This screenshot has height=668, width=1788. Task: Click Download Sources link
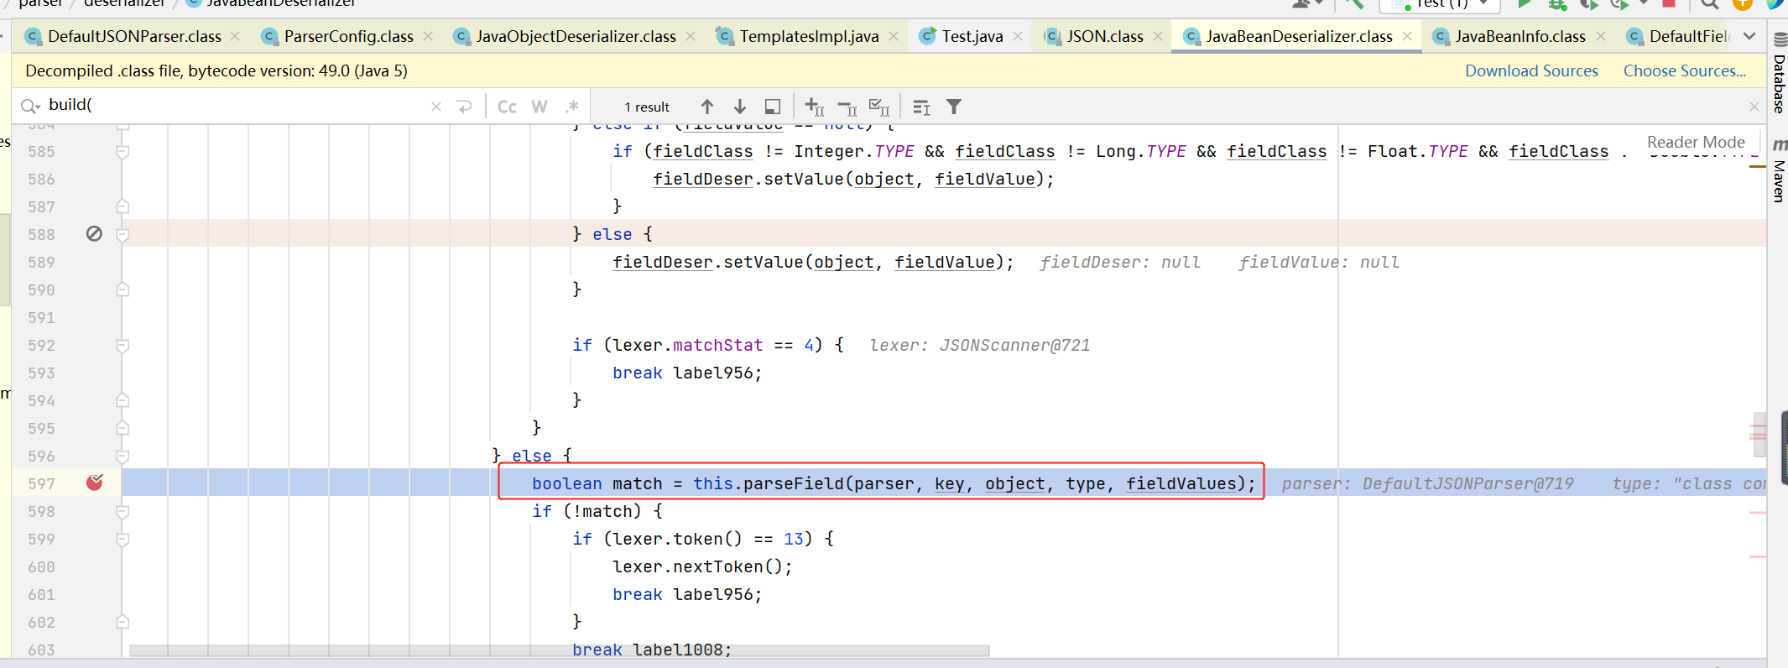(x=1531, y=71)
